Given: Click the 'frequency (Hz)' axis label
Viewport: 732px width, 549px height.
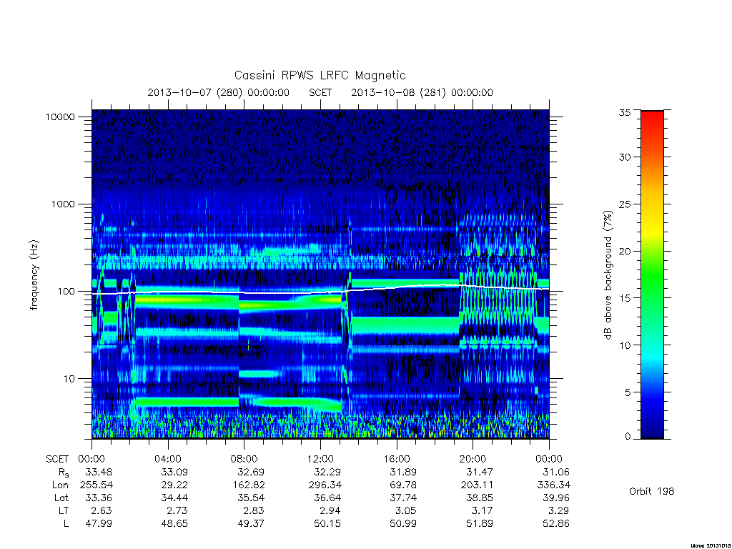Looking at the screenshot, I should 34,275.
